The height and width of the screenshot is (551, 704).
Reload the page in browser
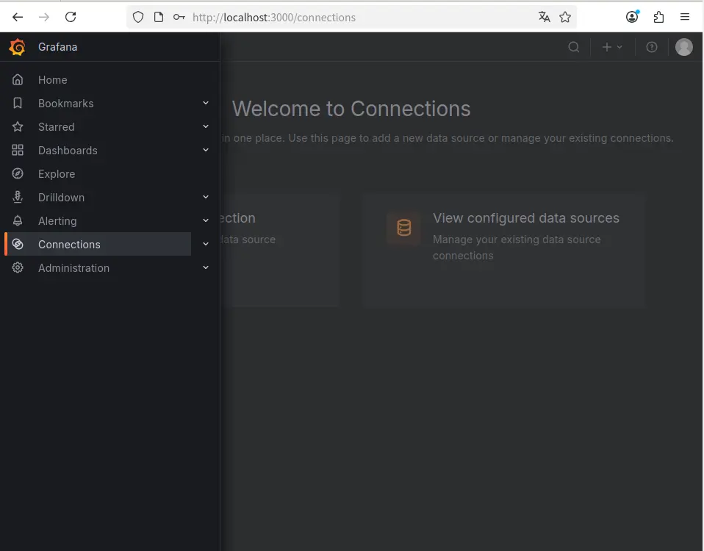click(71, 17)
